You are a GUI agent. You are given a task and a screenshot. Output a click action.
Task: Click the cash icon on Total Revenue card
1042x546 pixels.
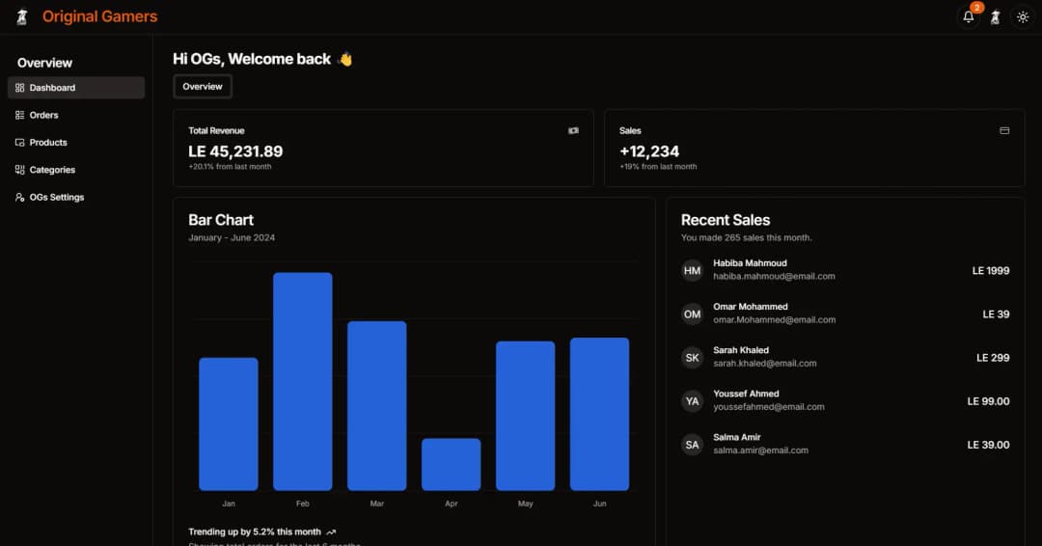(x=573, y=131)
